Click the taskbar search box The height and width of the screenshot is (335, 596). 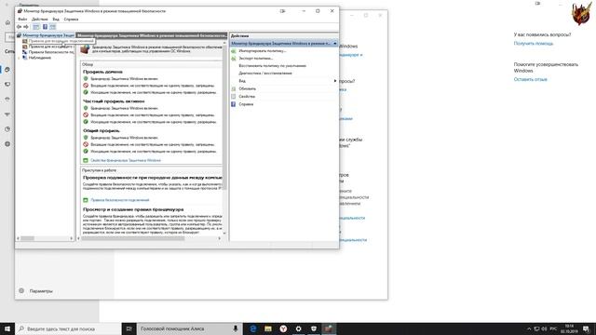tap(68, 328)
